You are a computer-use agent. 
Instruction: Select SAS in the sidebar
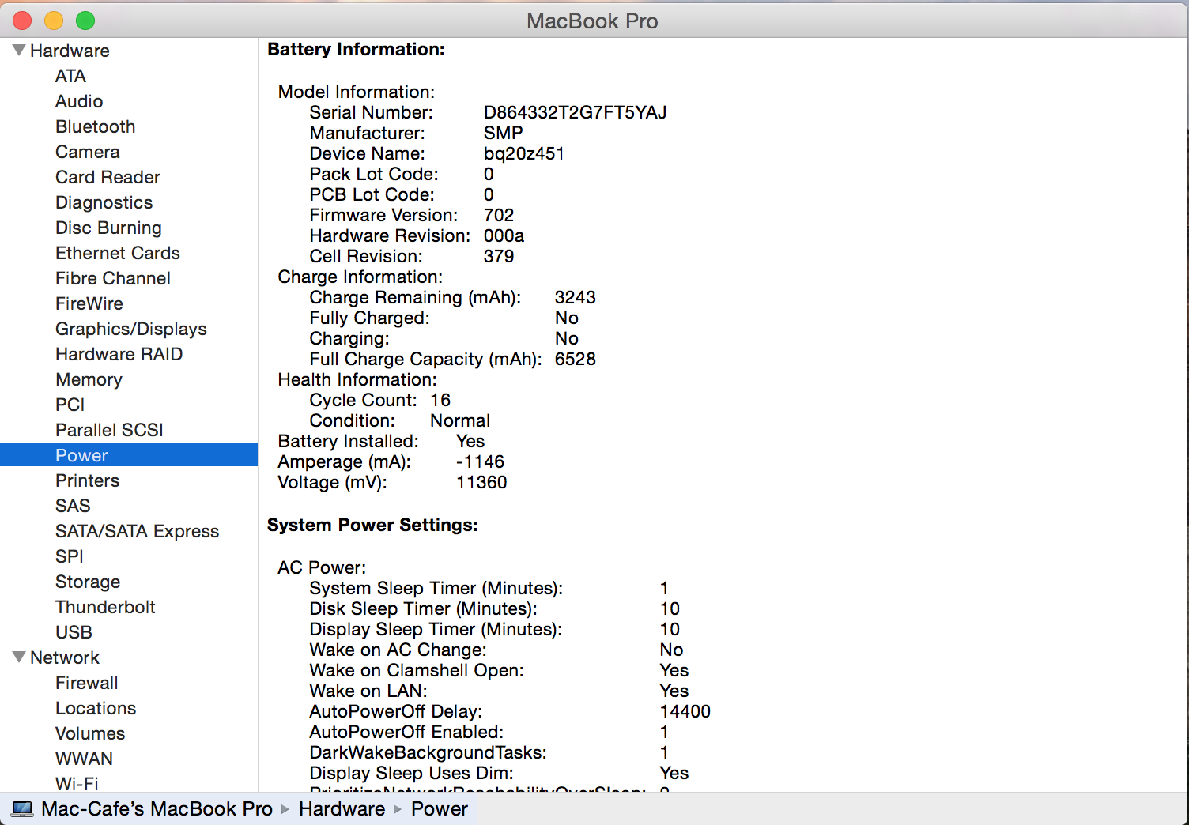point(73,506)
